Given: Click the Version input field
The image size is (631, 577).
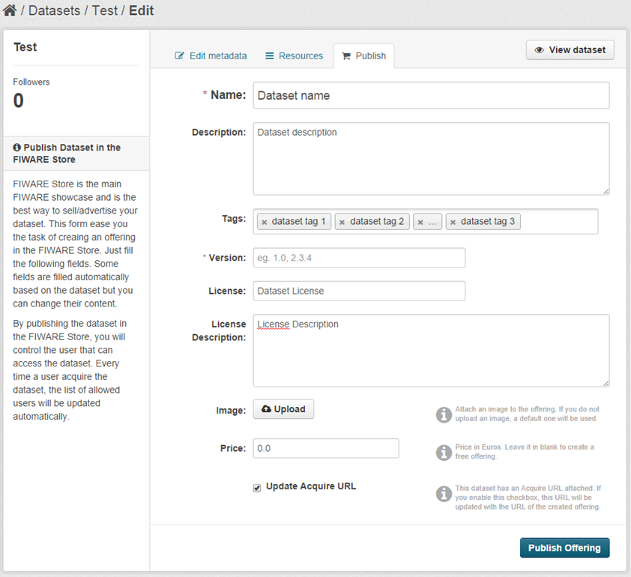Looking at the screenshot, I should pyautogui.click(x=359, y=258).
